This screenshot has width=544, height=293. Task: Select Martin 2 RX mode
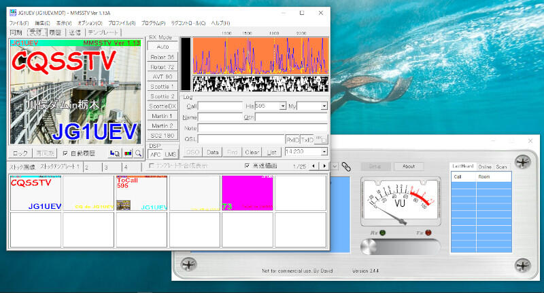click(163, 125)
